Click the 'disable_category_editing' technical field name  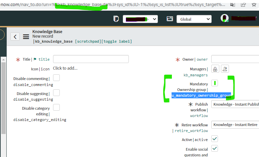40,120
